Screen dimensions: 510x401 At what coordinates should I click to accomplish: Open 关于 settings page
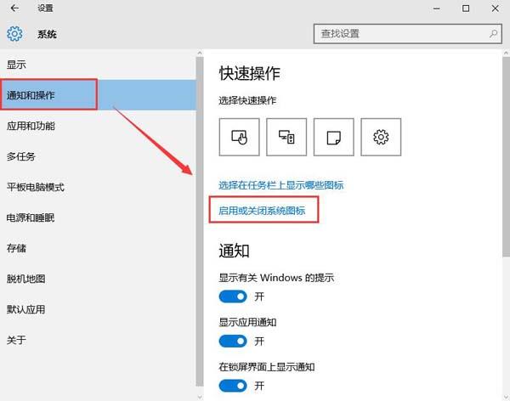(98, 340)
